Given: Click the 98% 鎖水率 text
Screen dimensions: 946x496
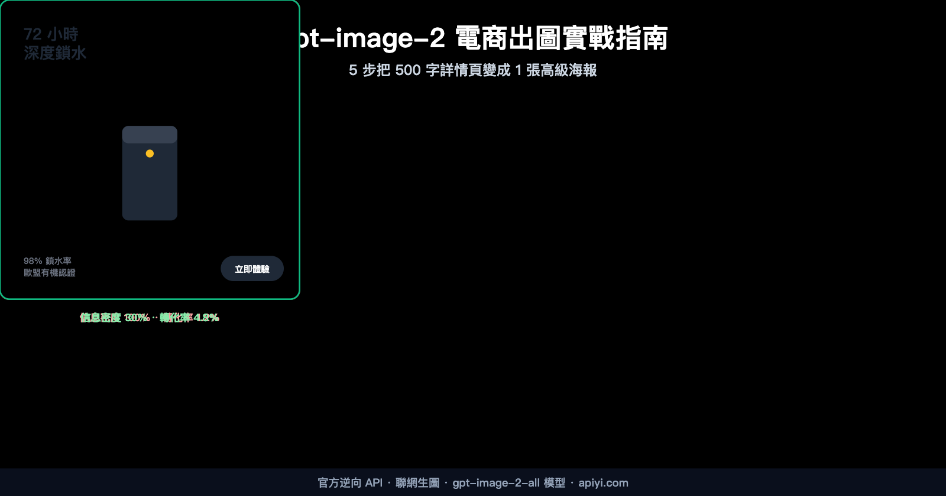Looking at the screenshot, I should 47,261.
